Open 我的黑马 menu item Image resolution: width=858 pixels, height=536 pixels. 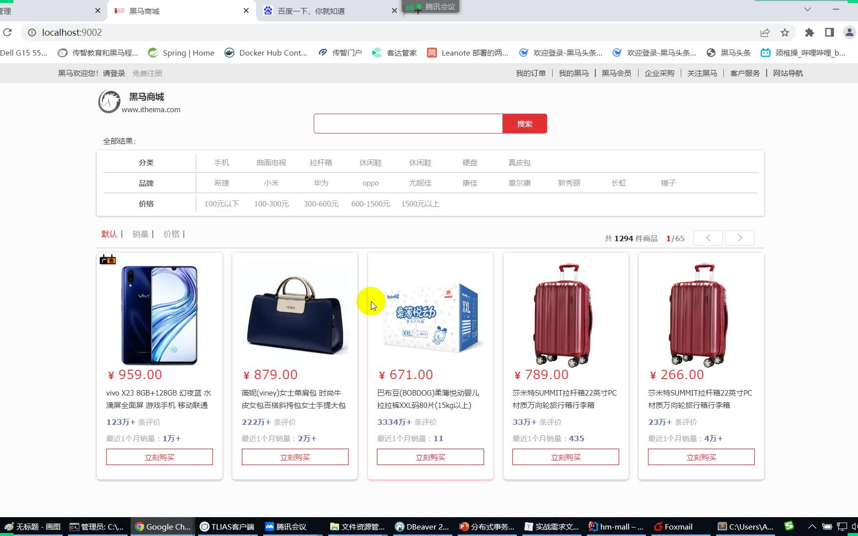(573, 73)
